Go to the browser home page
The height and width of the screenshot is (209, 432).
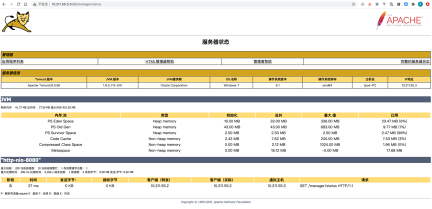click(x=26, y=4)
